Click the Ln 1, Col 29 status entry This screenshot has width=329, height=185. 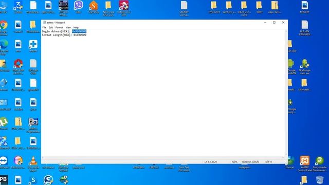(211, 162)
